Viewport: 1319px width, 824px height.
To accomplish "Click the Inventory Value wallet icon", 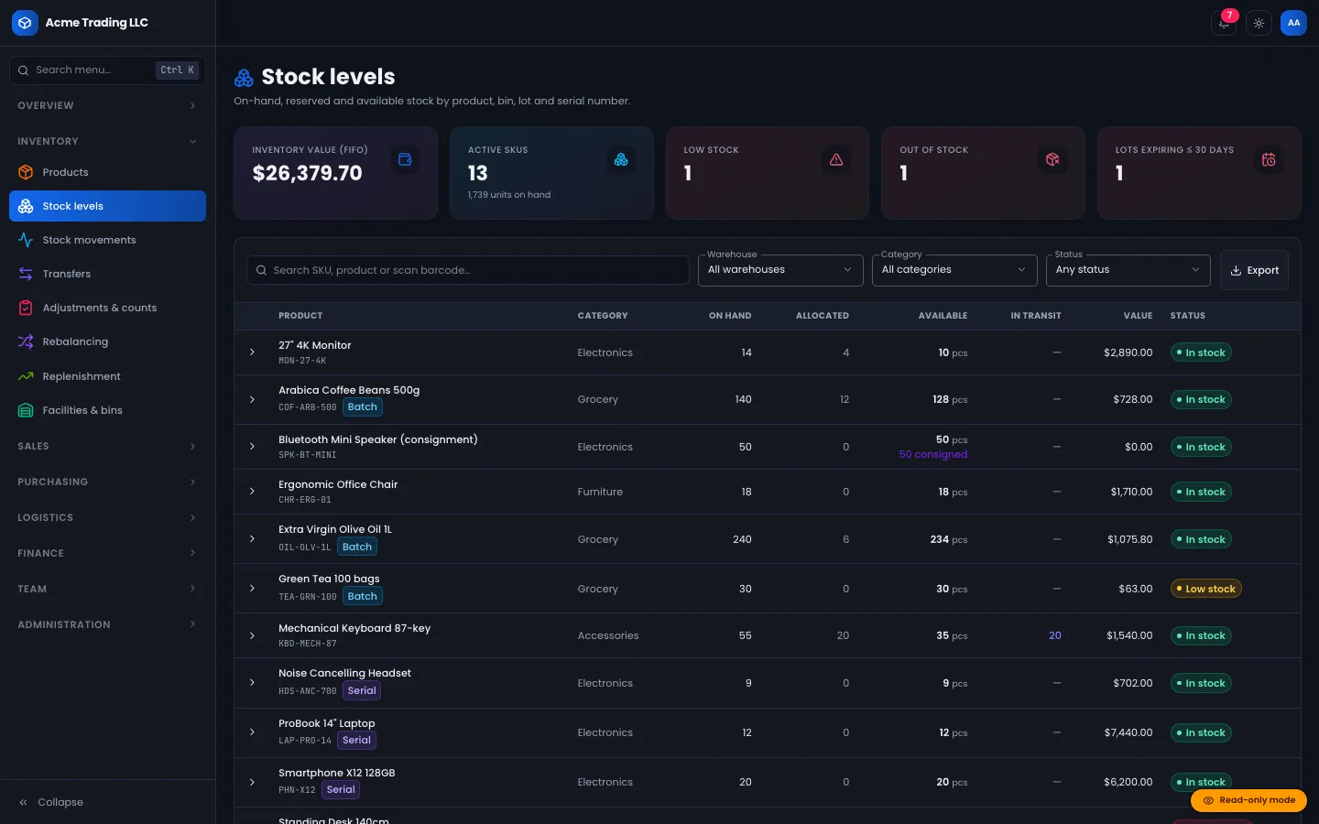I will point(405,159).
